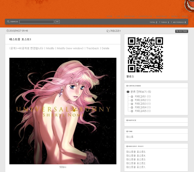The image size is (194, 172).
Task: Click the Modify link
Action: [x=50, y=48]
